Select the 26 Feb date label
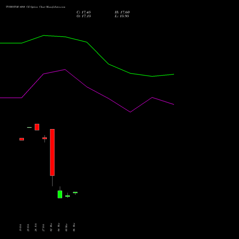This screenshot has width=239, height=239. 36,227
